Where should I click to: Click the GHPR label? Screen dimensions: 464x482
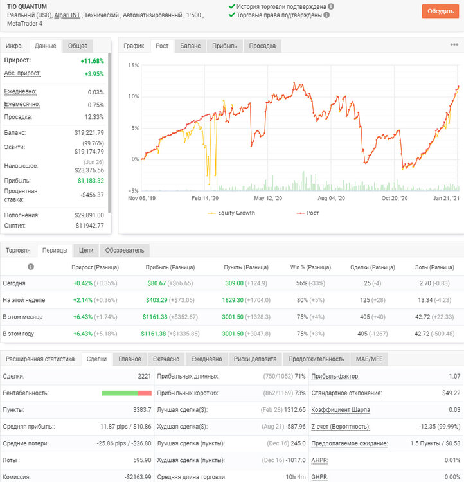[x=320, y=477]
